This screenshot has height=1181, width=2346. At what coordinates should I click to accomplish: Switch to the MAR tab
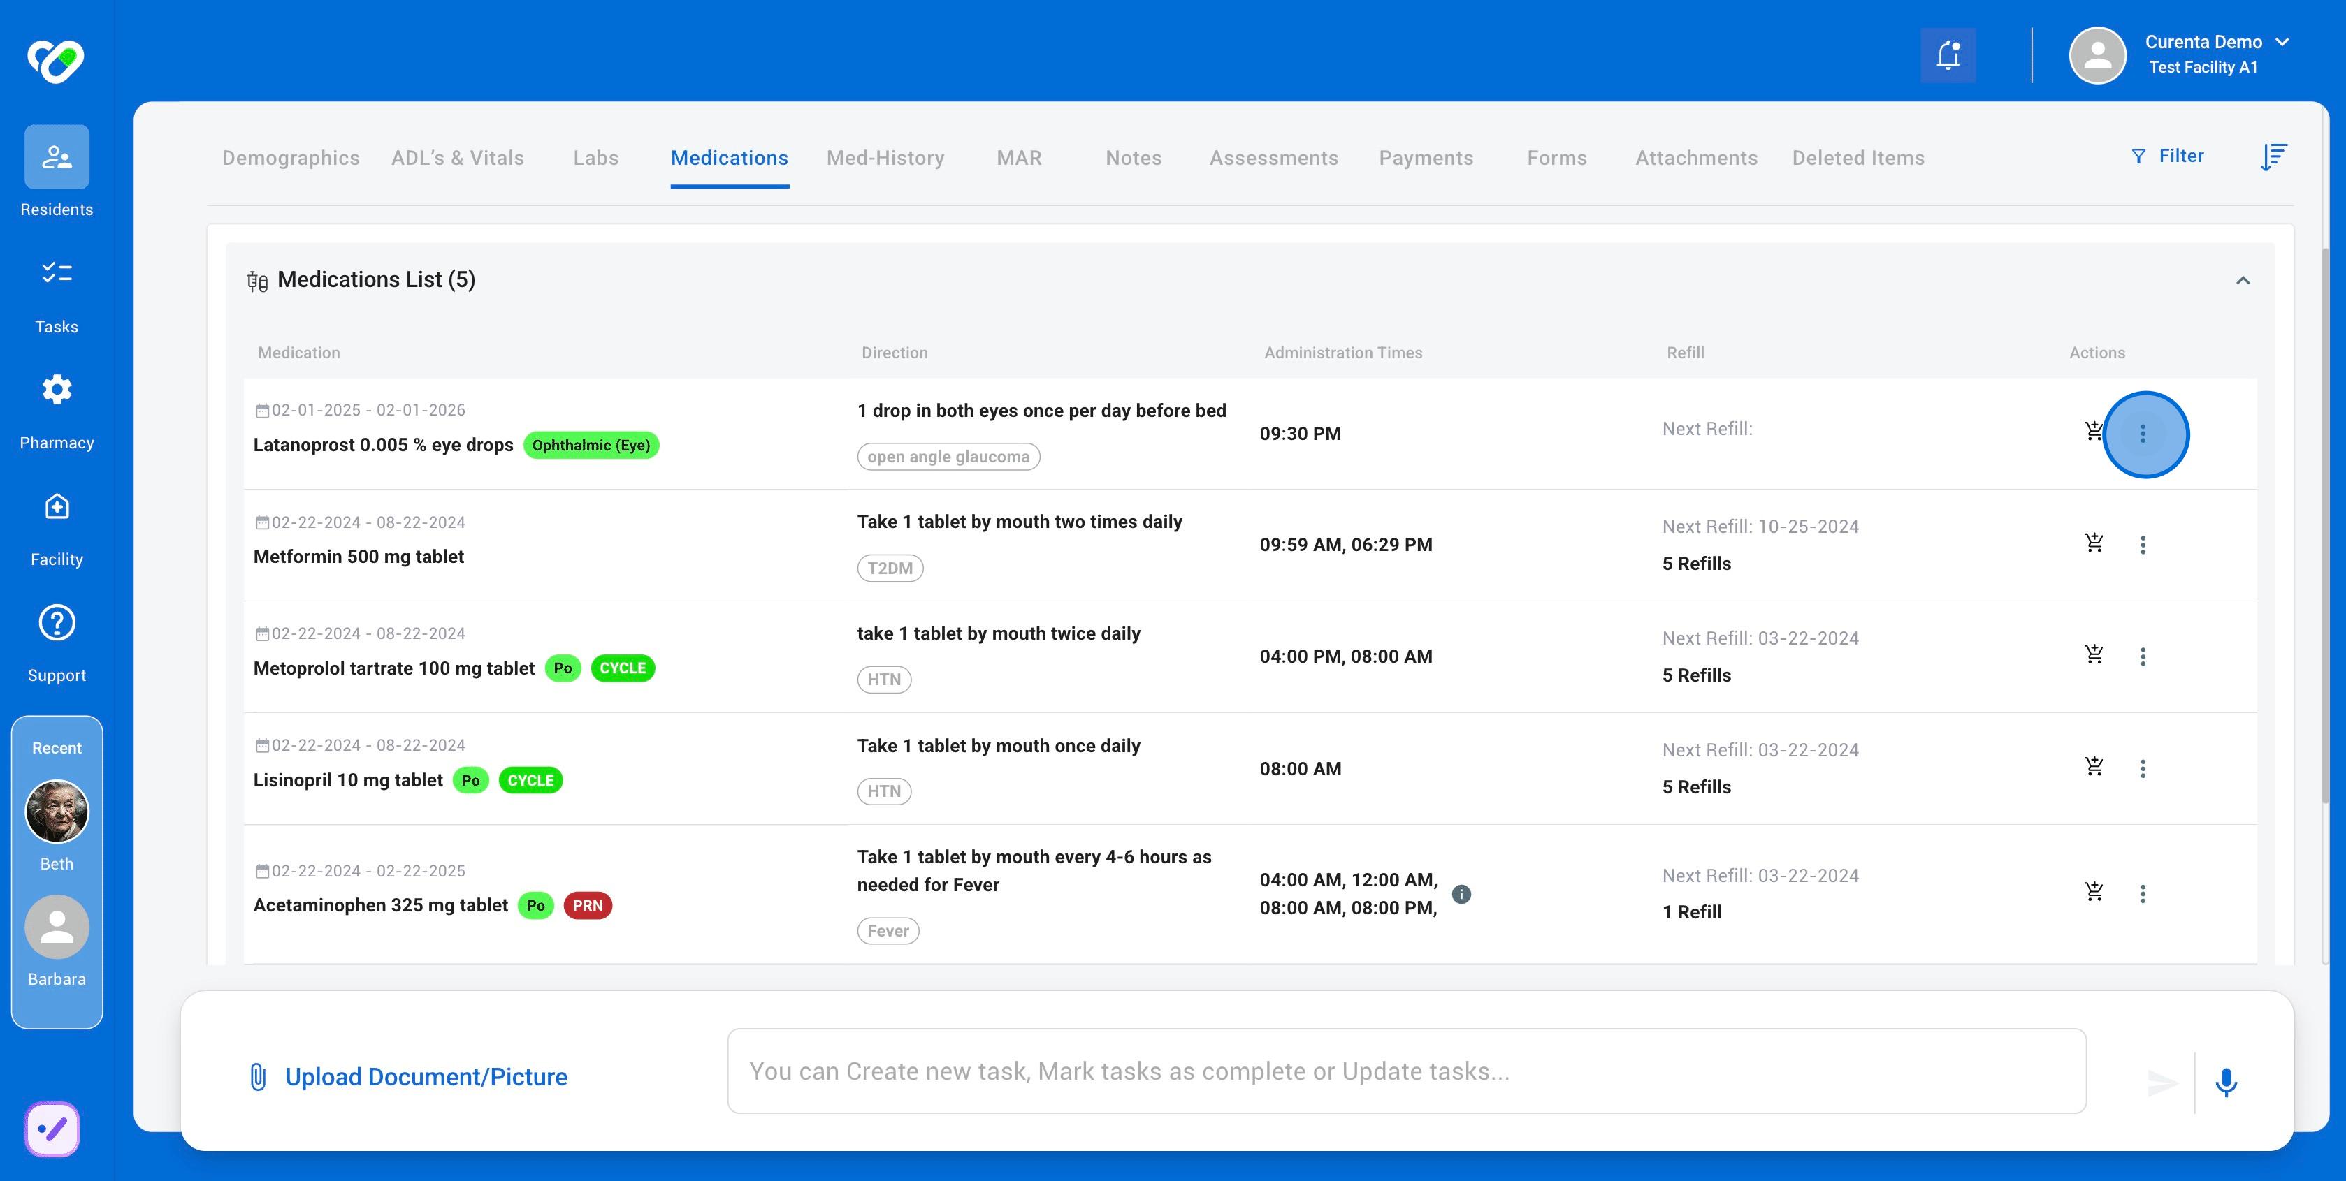[1019, 159]
